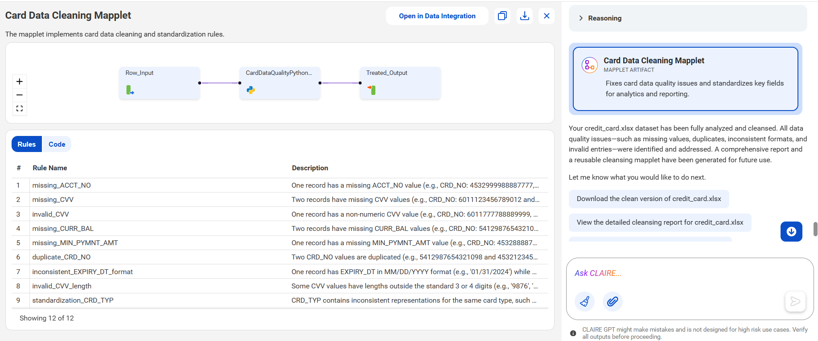Viewport: 818px width, 341px height.
Task: Select the CardDataQualityPython node's Python icon
Action: click(x=251, y=90)
